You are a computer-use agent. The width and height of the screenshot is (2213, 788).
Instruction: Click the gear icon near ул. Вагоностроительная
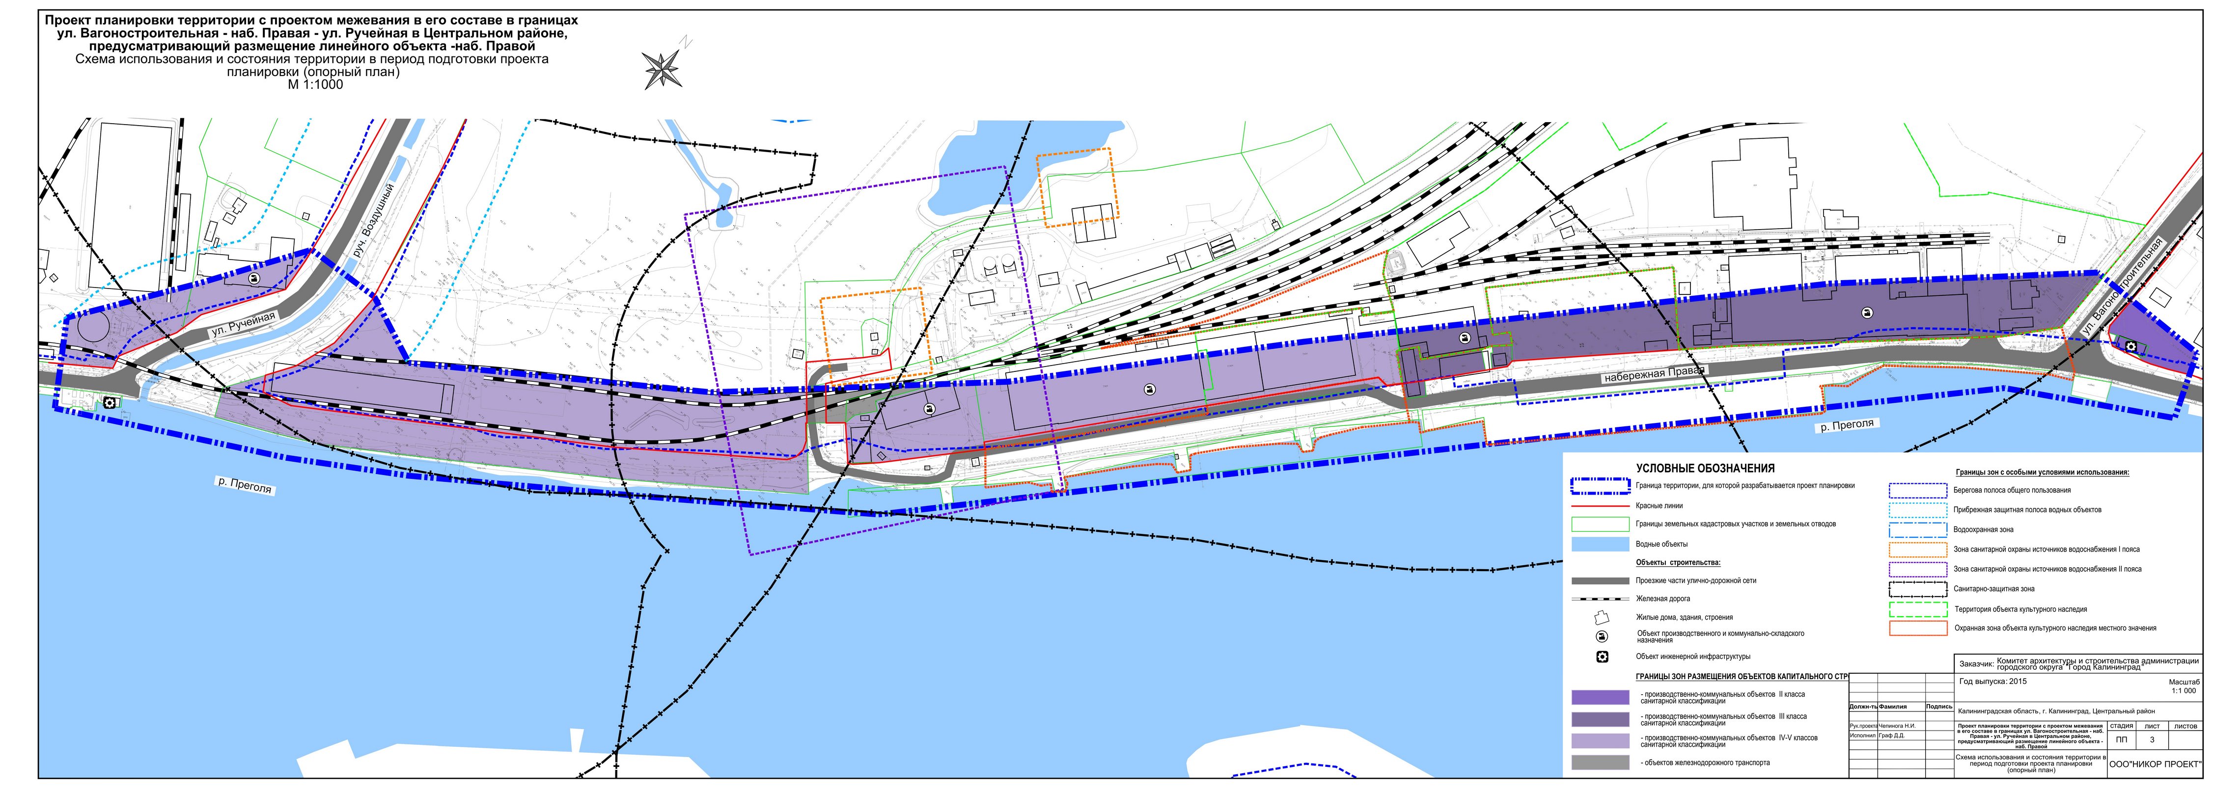point(2131,346)
